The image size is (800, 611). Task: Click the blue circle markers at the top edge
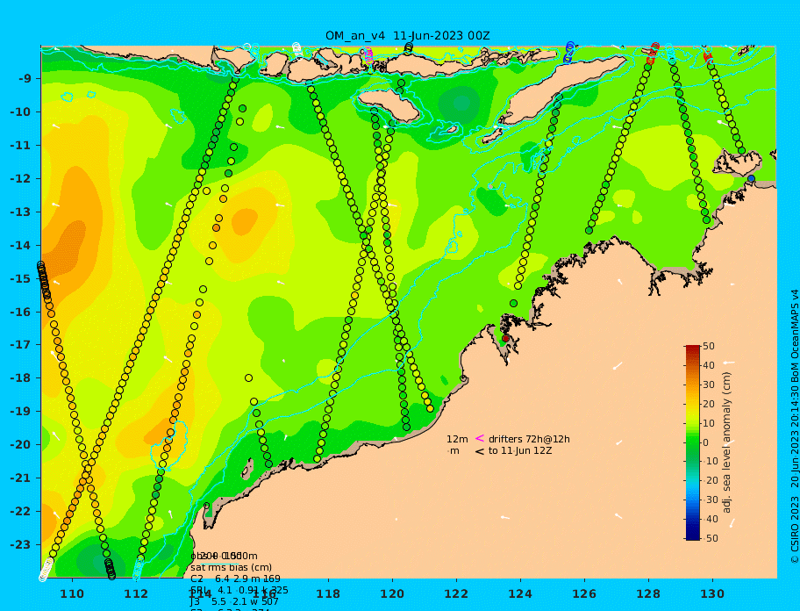point(569,53)
